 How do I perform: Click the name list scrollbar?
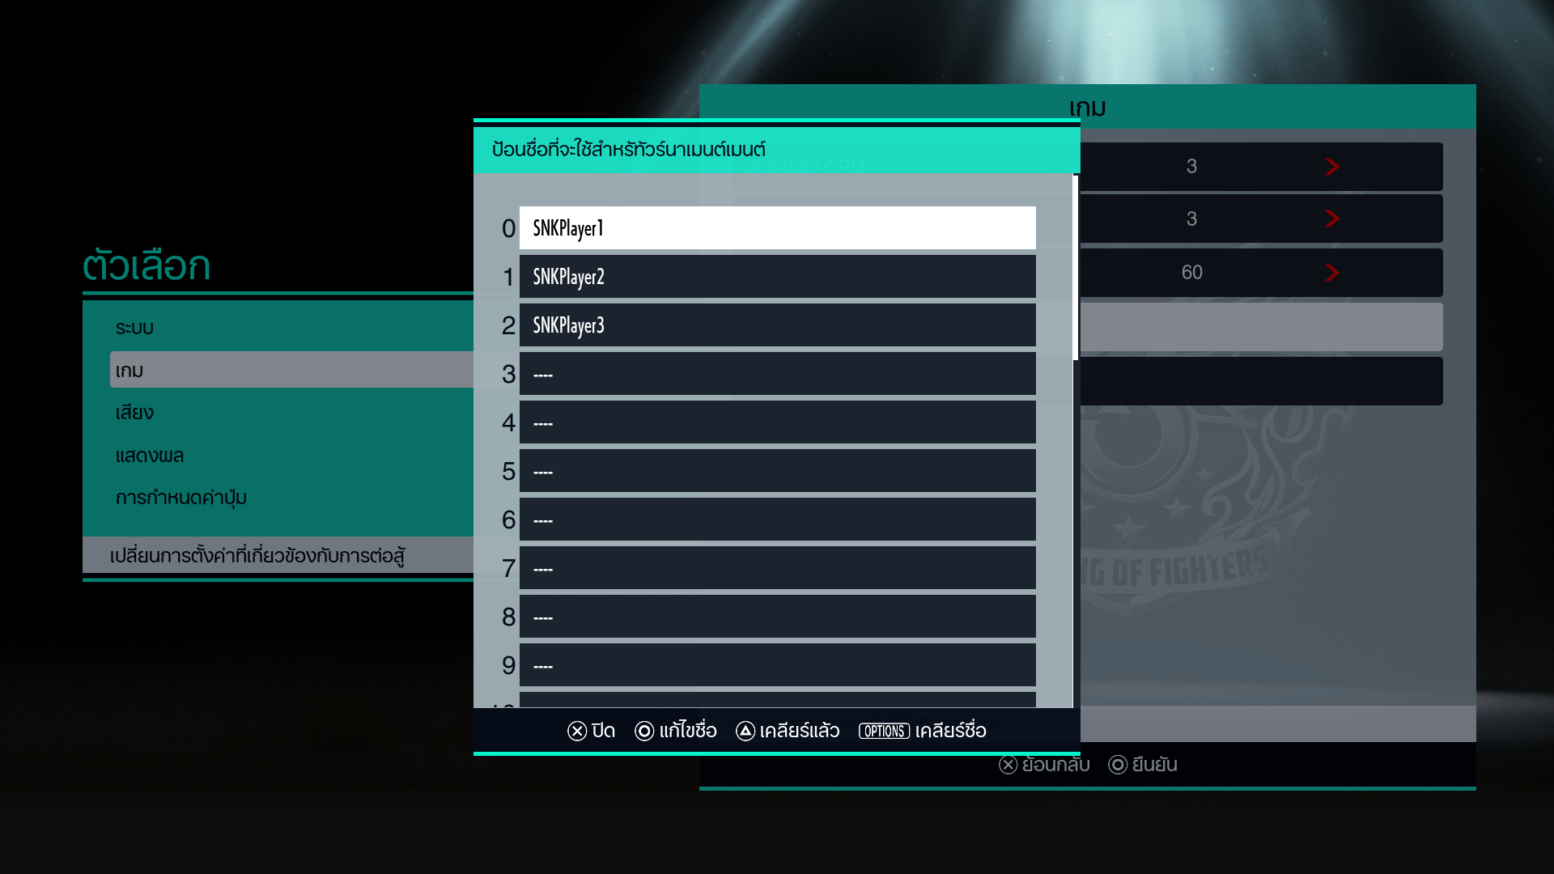1076,267
